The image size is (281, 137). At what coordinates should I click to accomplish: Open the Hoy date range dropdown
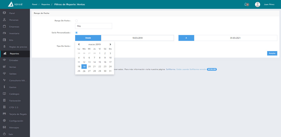click(93, 26)
